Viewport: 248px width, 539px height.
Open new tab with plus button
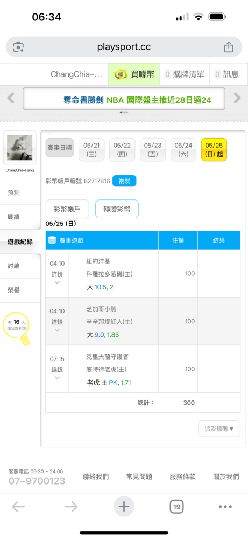tap(124, 506)
